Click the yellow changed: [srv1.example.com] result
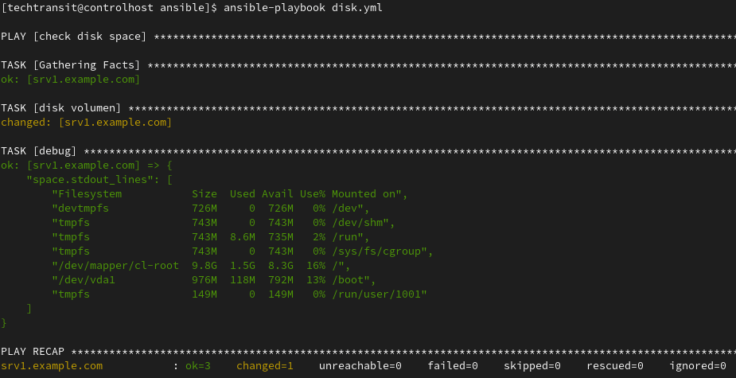Image resolution: width=736 pixels, height=378 pixels. point(87,123)
